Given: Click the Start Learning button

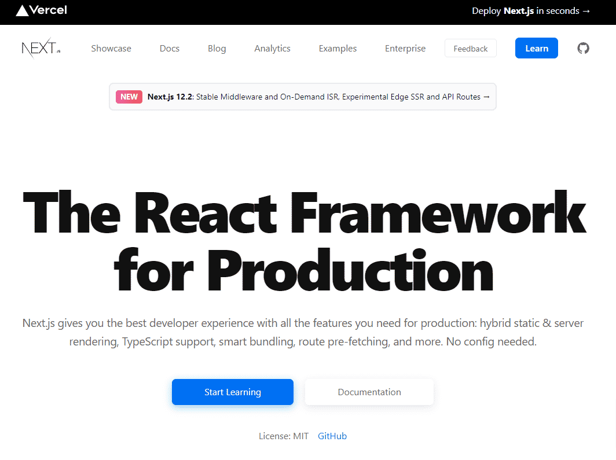Looking at the screenshot, I should pos(233,392).
